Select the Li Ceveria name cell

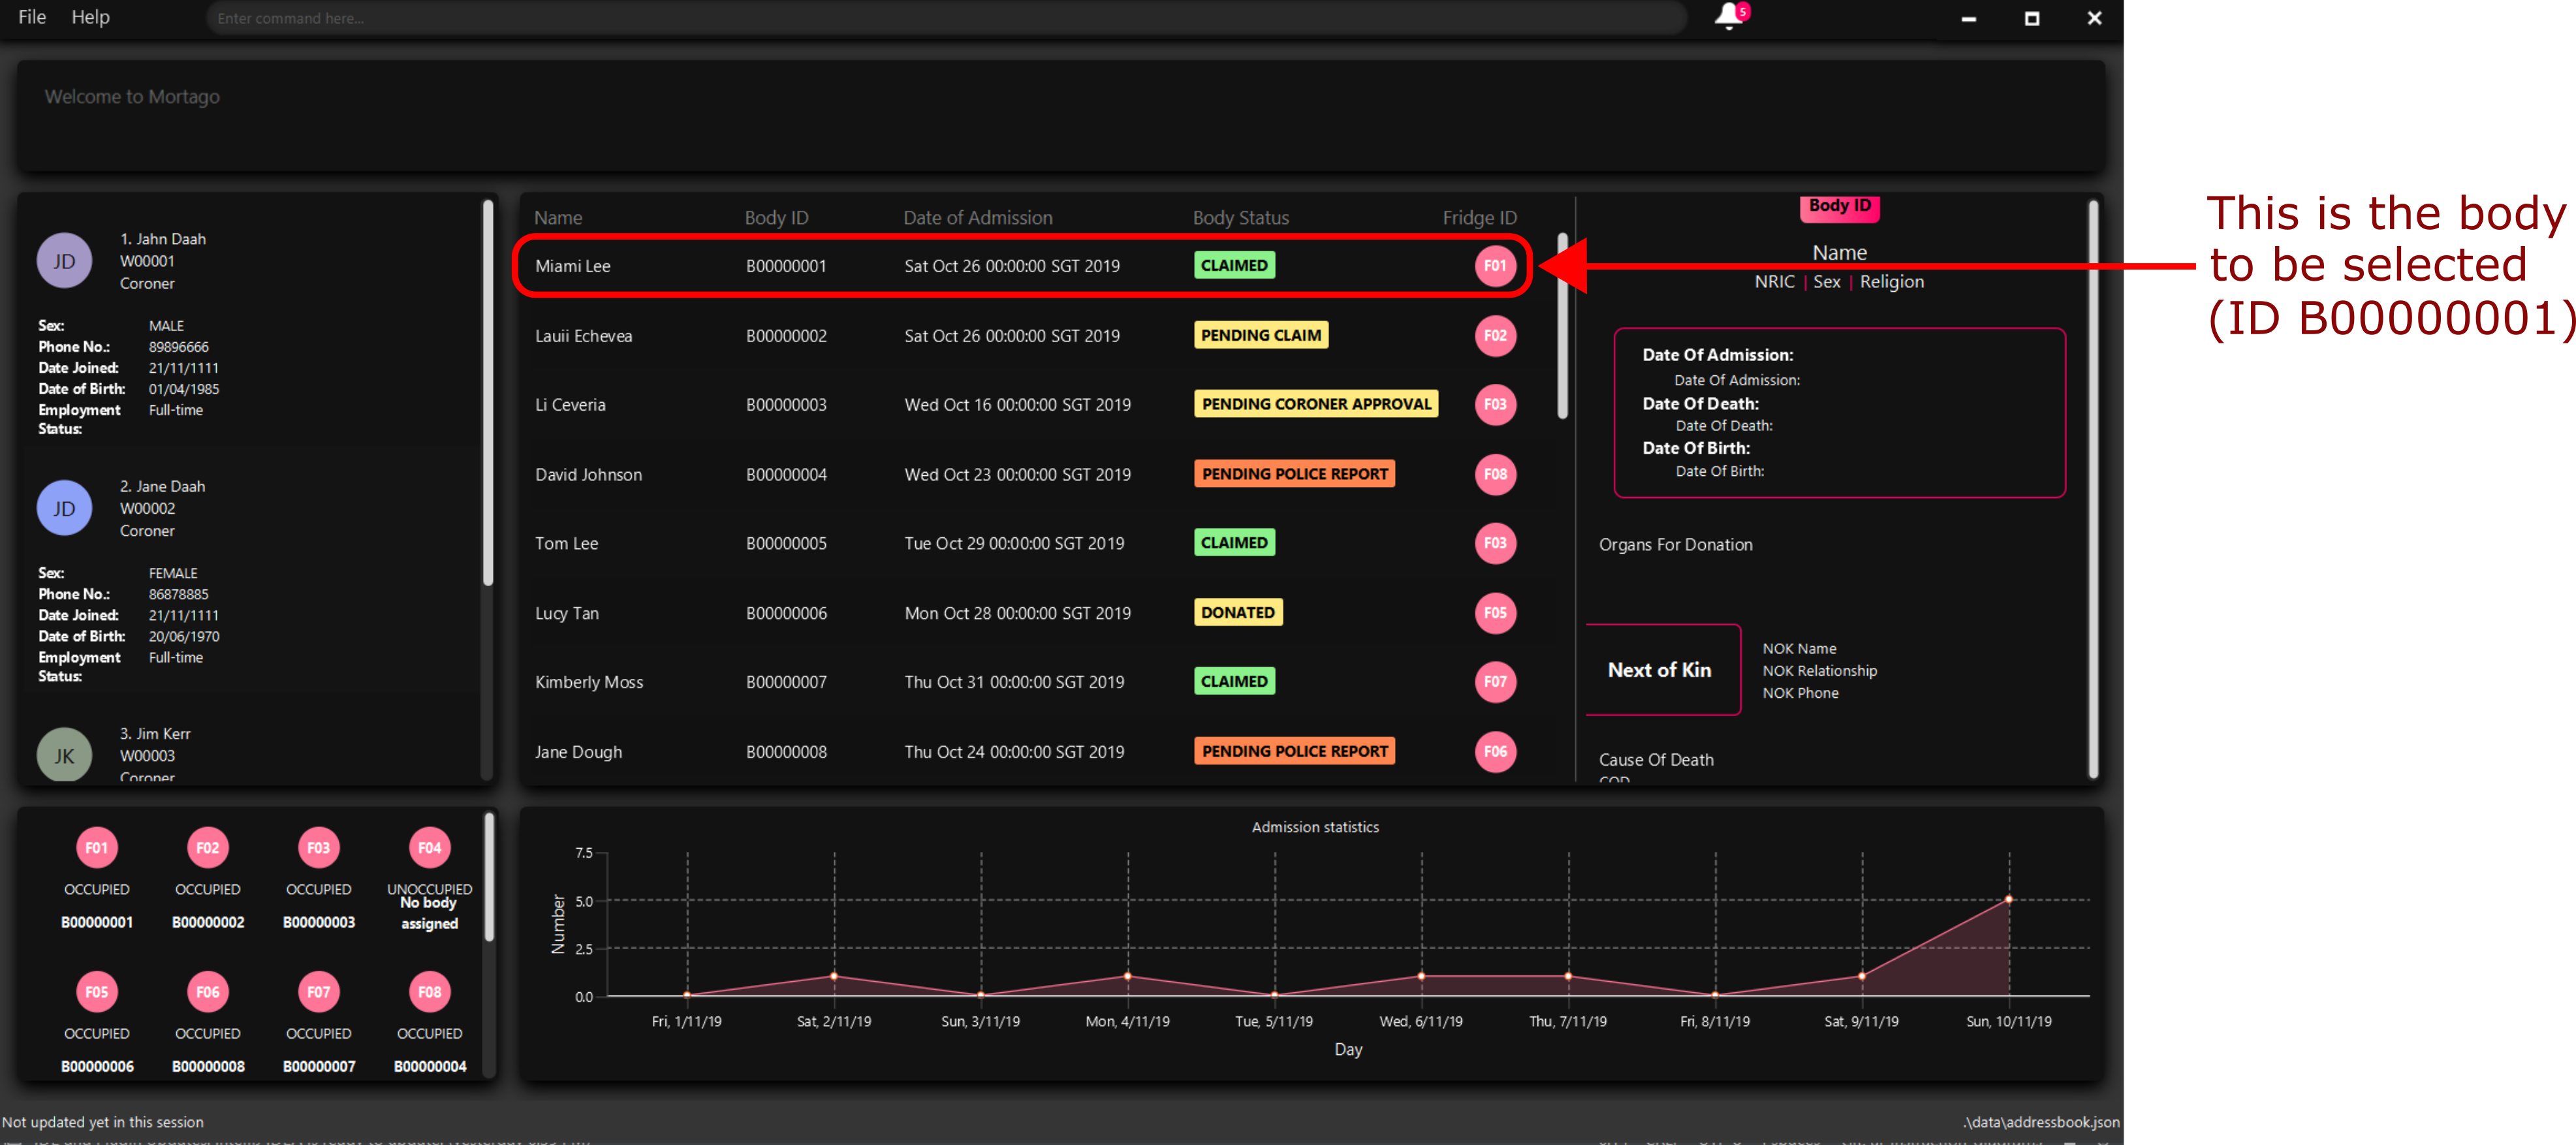pyautogui.click(x=570, y=405)
